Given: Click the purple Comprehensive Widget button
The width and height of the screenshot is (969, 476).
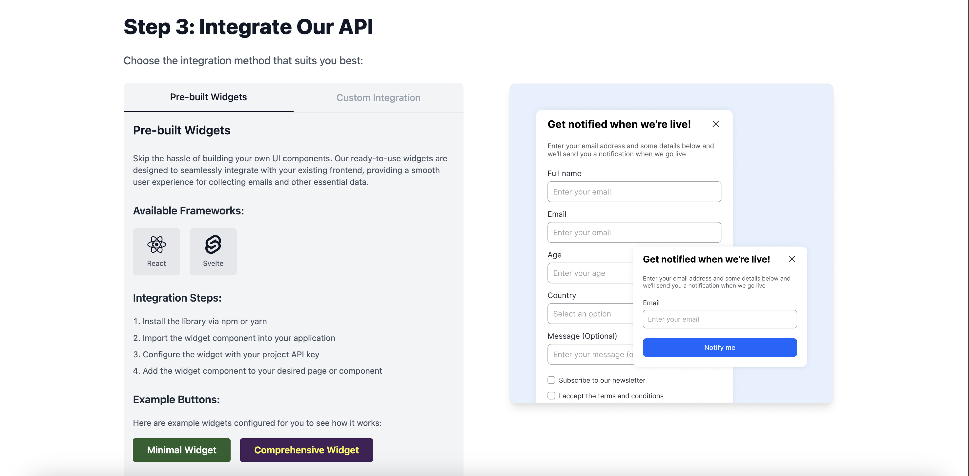Looking at the screenshot, I should pos(307,450).
